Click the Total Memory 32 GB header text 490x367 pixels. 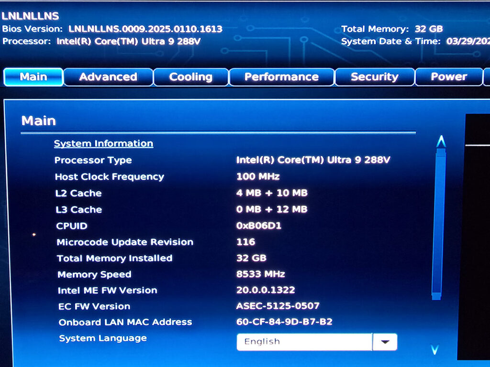(x=392, y=29)
